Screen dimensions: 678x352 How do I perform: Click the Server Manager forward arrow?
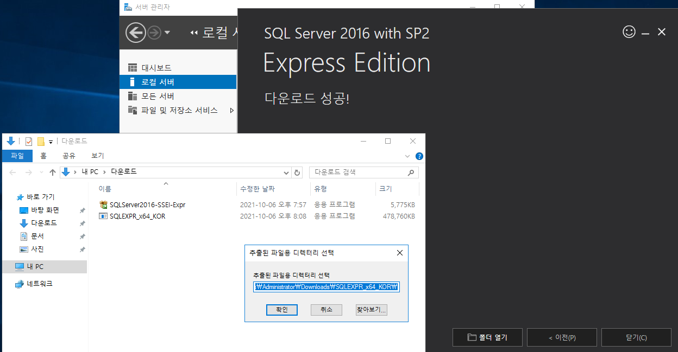[154, 33]
